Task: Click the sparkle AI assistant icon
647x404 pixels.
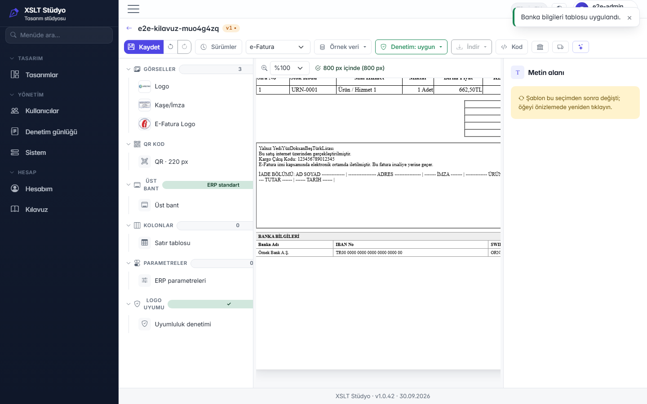Action: tap(581, 47)
